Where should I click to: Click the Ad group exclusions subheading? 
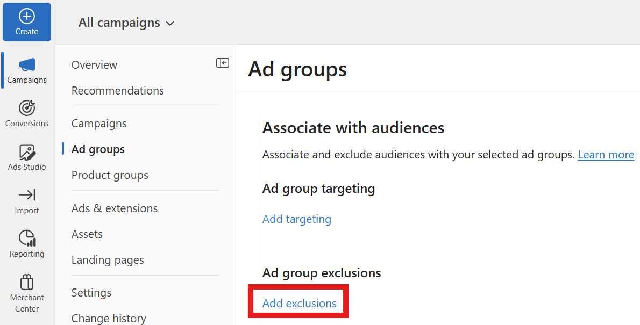click(x=322, y=273)
